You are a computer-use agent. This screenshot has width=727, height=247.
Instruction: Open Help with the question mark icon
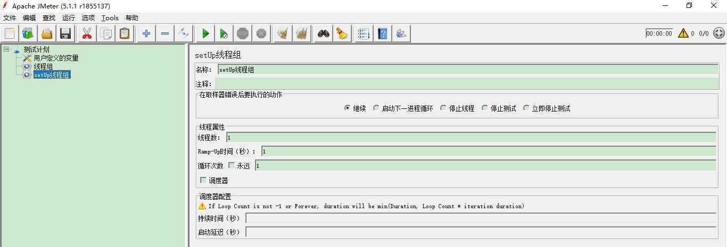[x=383, y=33]
